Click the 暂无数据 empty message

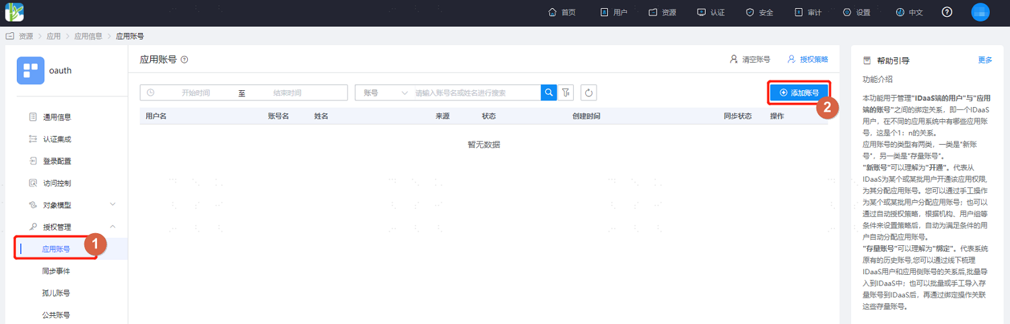pyautogui.click(x=484, y=144)
